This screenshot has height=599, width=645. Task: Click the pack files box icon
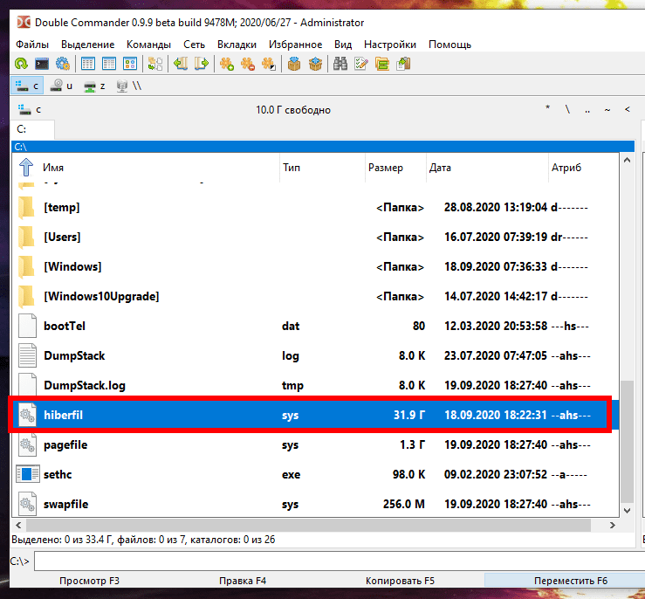(294, 64)
